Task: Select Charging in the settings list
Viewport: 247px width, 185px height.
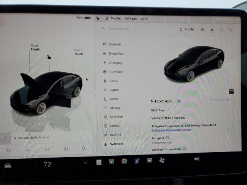Action: pyautogui.click(x=113, y=63)
